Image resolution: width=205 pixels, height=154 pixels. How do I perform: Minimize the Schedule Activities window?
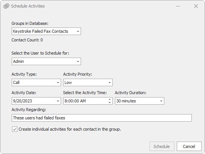(178, 6)
